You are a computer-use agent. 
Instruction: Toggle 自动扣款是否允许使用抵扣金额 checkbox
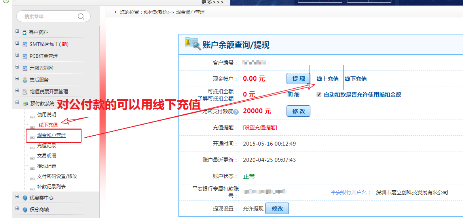[x=319, y=95]
